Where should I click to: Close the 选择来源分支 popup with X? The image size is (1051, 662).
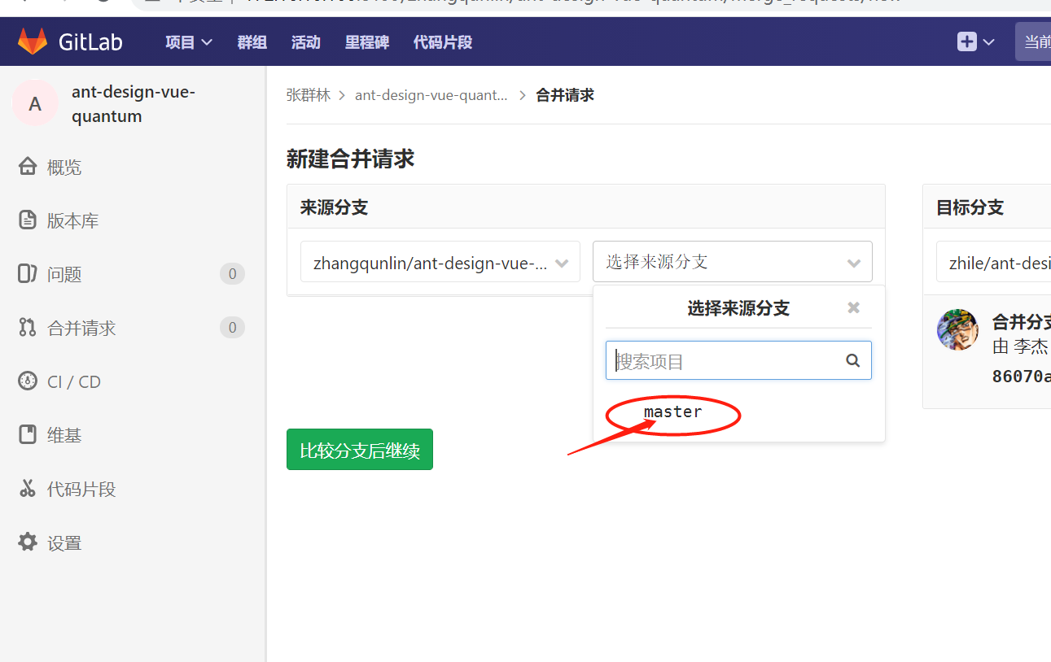coord(853,307)
